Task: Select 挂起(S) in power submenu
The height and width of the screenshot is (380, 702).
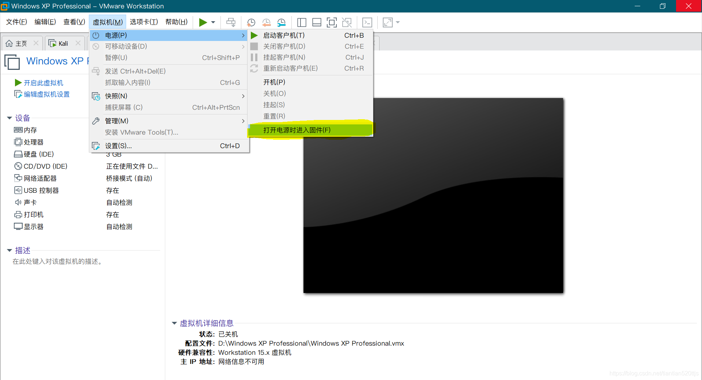Action: [x=310, y=105]
